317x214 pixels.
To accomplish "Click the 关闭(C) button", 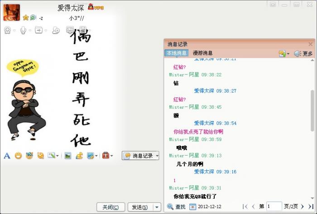I will click(x=110, y=207).
